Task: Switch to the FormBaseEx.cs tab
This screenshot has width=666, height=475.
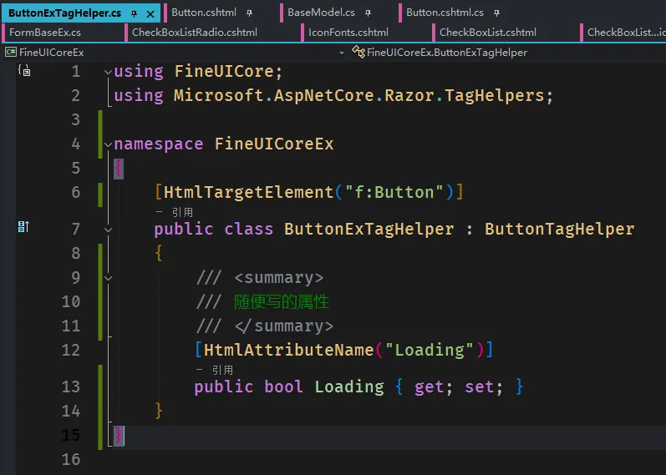Action: pos(45,33)
